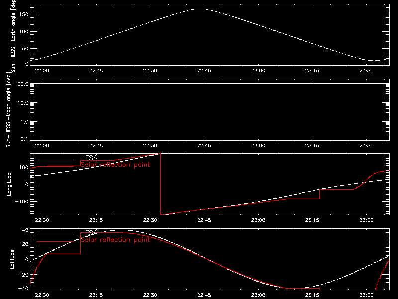
Task: Click the Sun-HESSI-Moon angle axis title
Action: pos(8,109)
